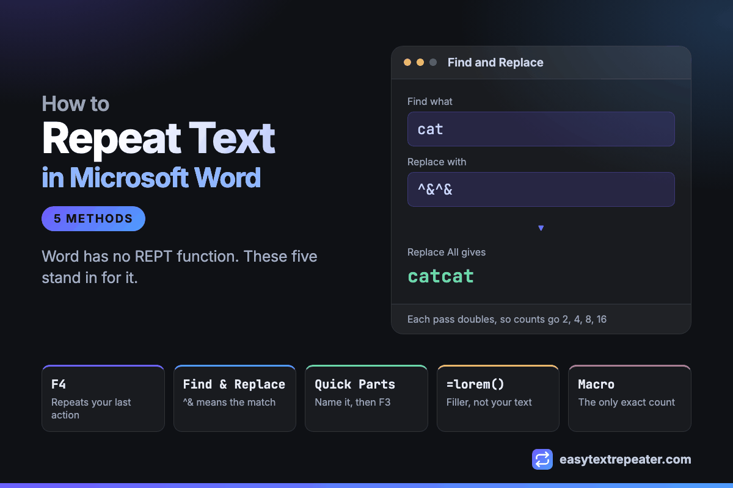The height and width of the screenshot is (488, 733).
Task: Click 'The only exact count' description
Action: (627, 402)
